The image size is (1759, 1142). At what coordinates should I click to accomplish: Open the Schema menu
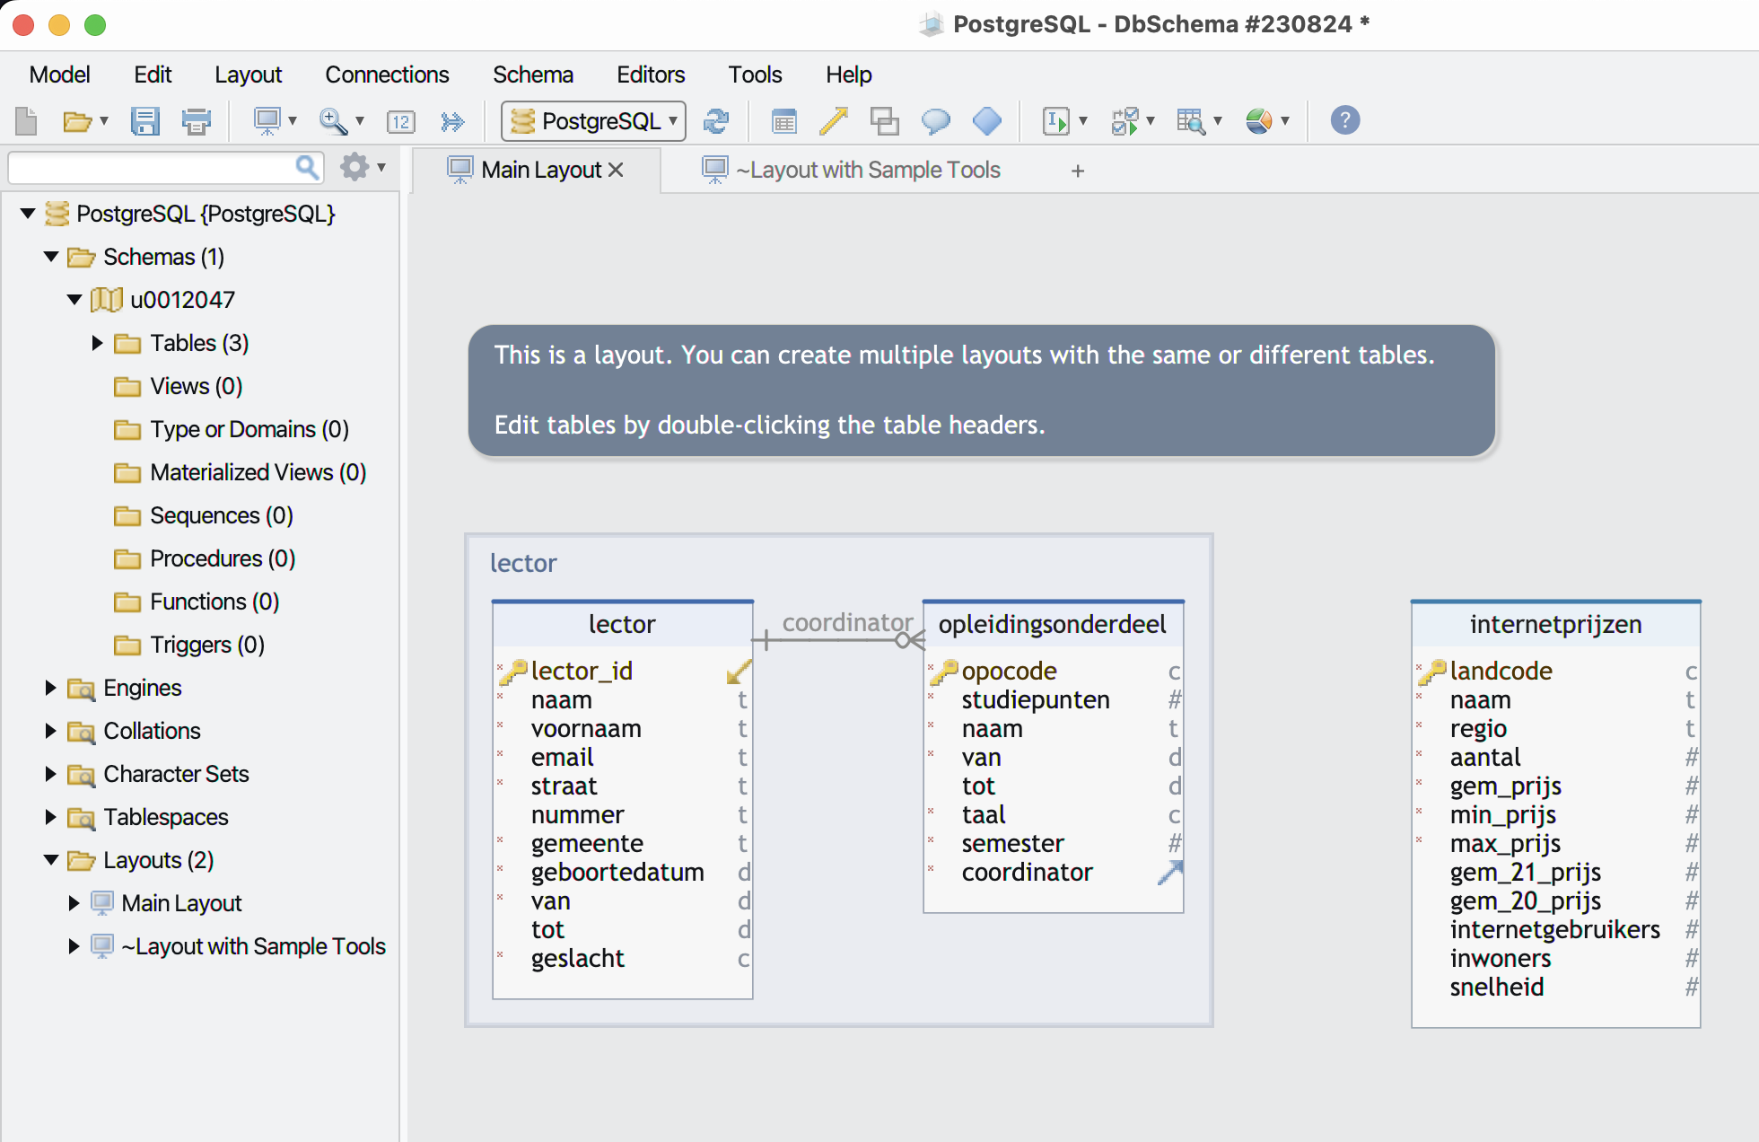tap(532, 75)
